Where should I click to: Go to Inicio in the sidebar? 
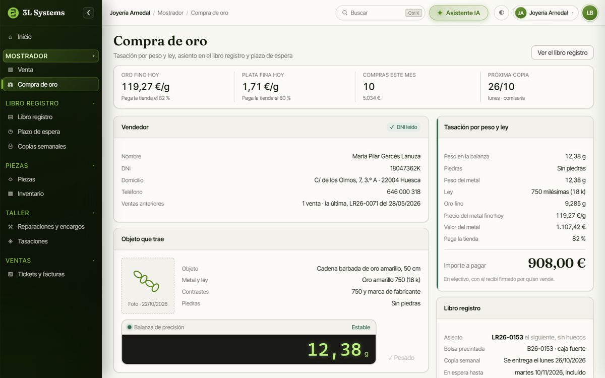coord(50,37)
